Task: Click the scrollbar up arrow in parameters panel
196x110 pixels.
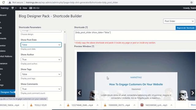Action: 65,32
